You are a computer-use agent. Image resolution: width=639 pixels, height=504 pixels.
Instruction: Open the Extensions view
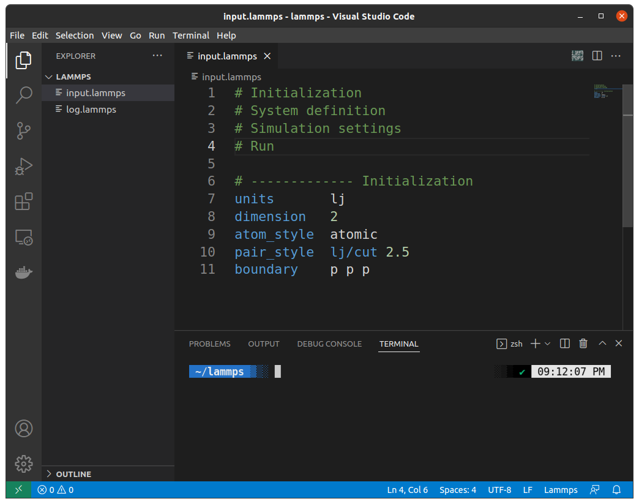click(23, 201)
